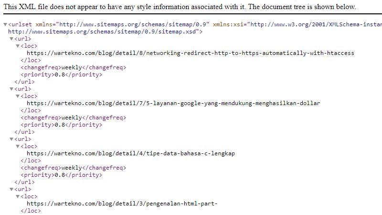The image size is (382, 215).
Task: Click the 5-layanan-google-yang-mendukung URL text
Action: 173,103
